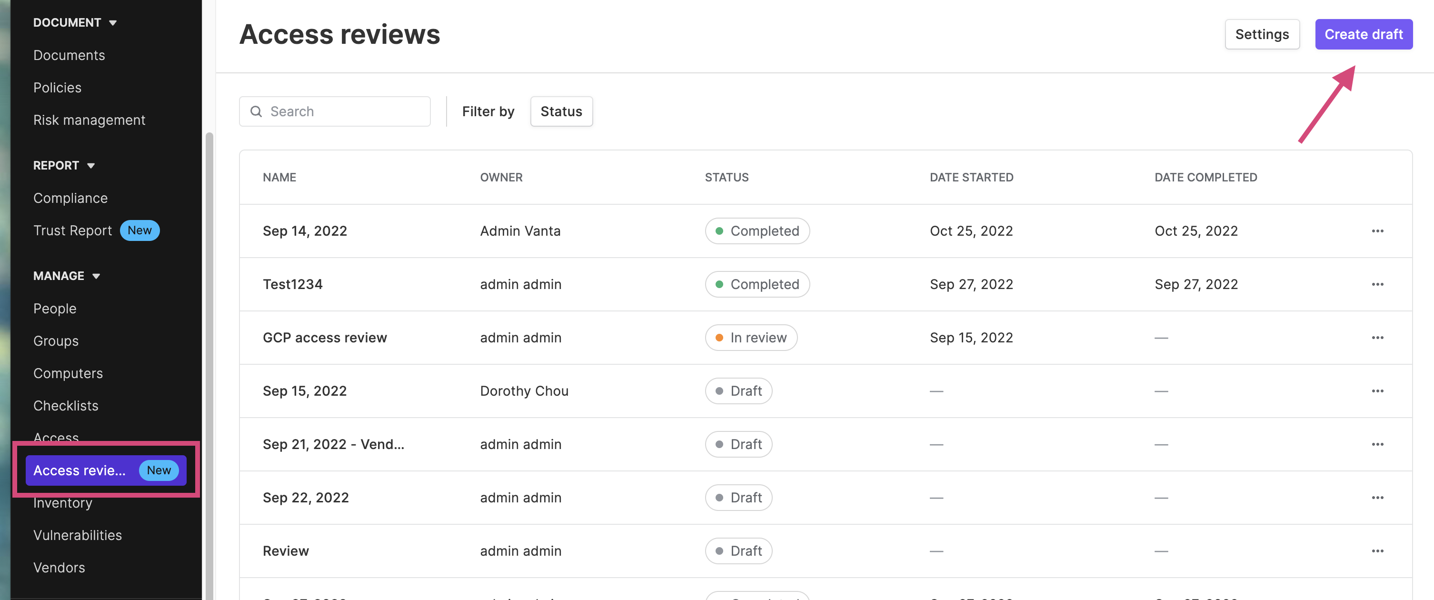This screenshot has width=1434, height=600.
Task: Focus the Search input field
Action: point(335,111)
